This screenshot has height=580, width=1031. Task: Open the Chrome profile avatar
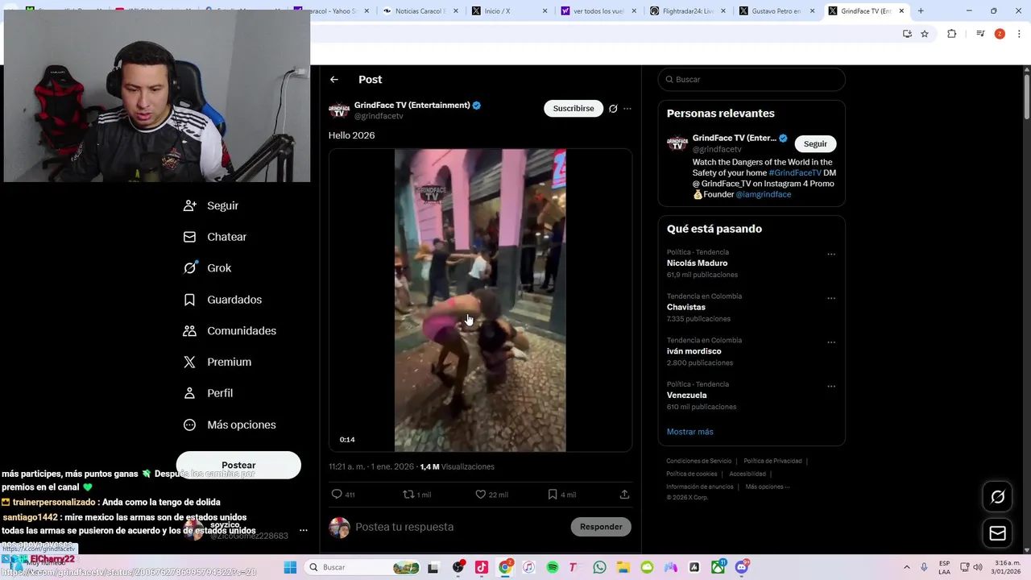click(1000, 34)
